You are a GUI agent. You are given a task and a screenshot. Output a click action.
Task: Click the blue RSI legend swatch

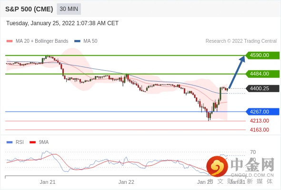coord(10,142)
